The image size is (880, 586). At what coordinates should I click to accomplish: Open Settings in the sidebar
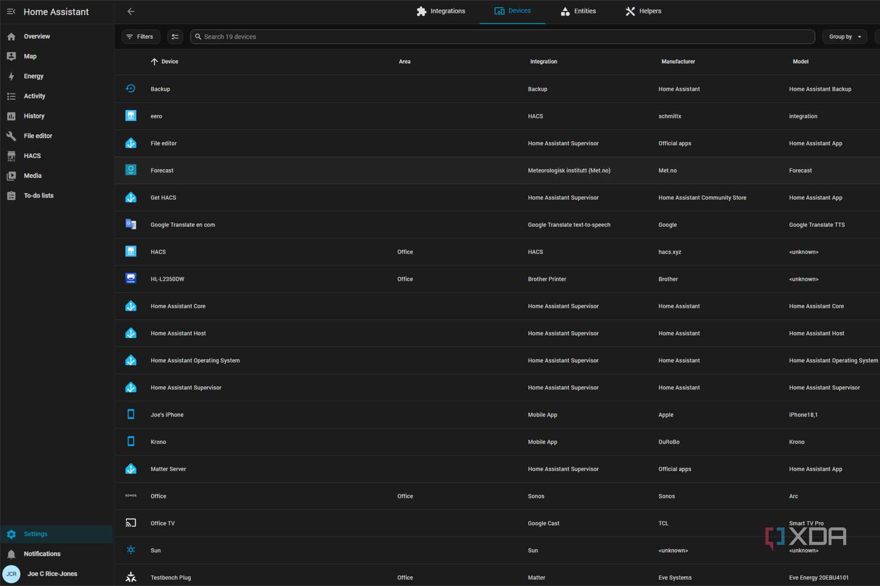coord(57,534)
